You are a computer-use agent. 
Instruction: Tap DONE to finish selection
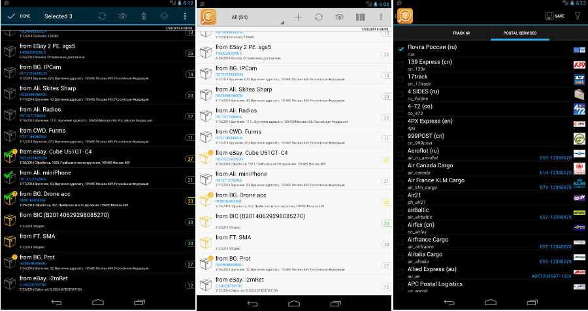coord(18,16)
